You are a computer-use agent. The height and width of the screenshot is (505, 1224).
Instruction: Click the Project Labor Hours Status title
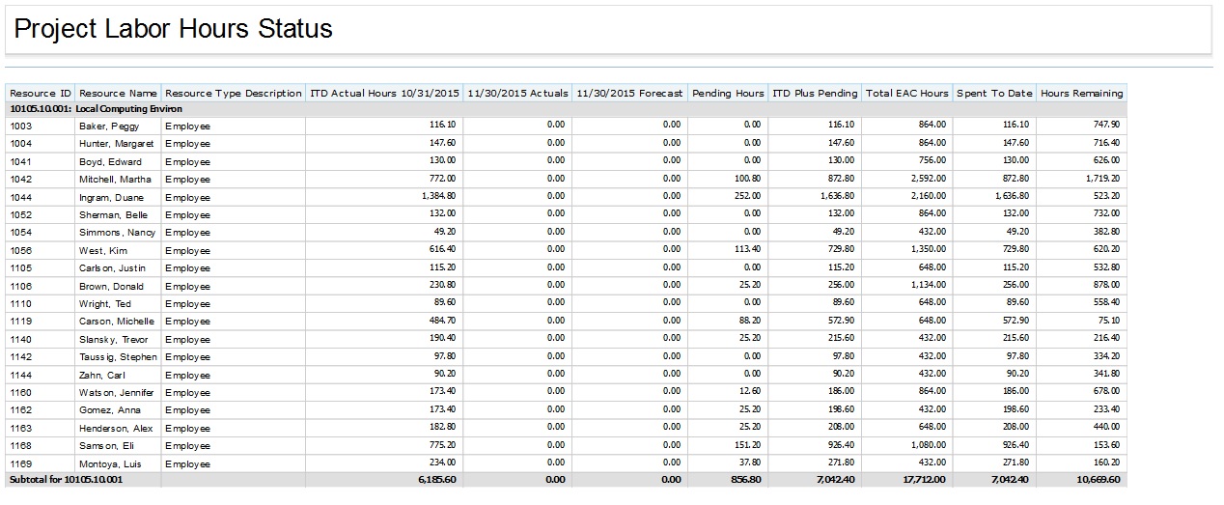coord(174,30)
